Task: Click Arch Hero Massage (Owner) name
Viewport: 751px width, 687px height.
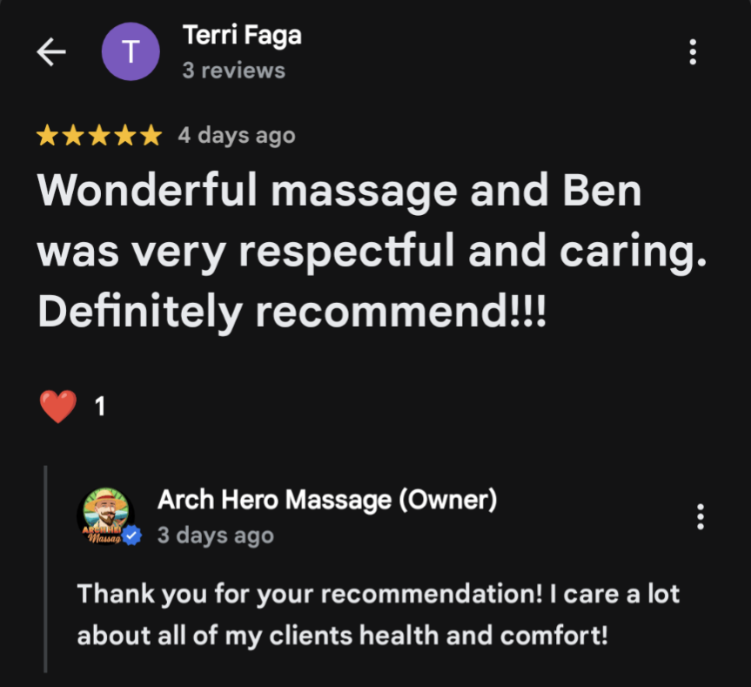Action: coord(327,500)
